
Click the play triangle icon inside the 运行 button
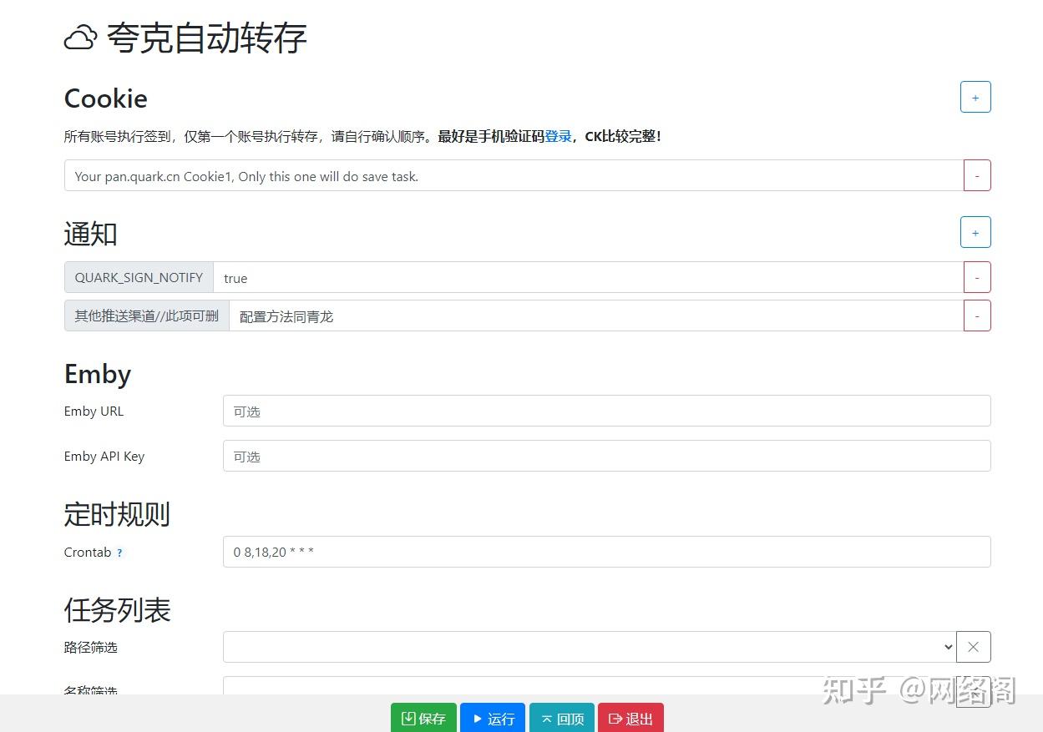[x=478, y=719]
